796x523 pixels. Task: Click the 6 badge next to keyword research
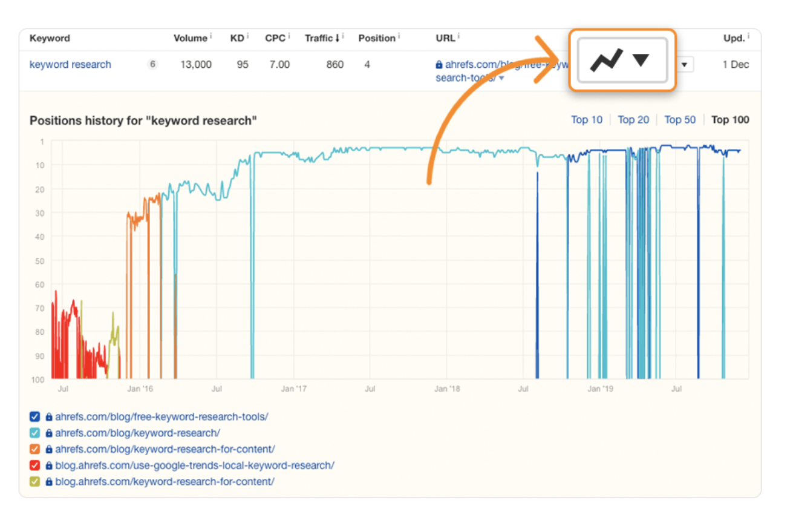[x=153, y=64]
